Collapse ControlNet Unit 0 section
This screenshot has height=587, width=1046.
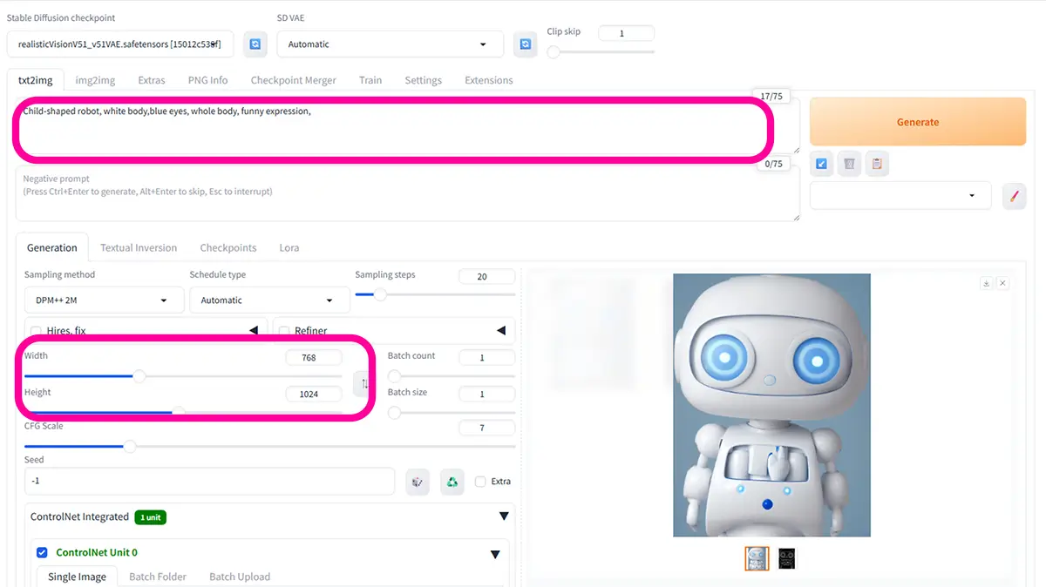[x=495, y=555]
